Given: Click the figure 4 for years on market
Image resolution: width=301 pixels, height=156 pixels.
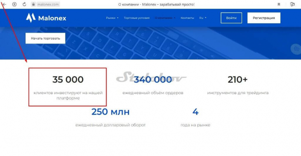Looking at the screenshot, I should coord(195,112).
